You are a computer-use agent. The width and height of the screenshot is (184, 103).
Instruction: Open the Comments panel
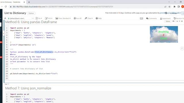(152, 18)
